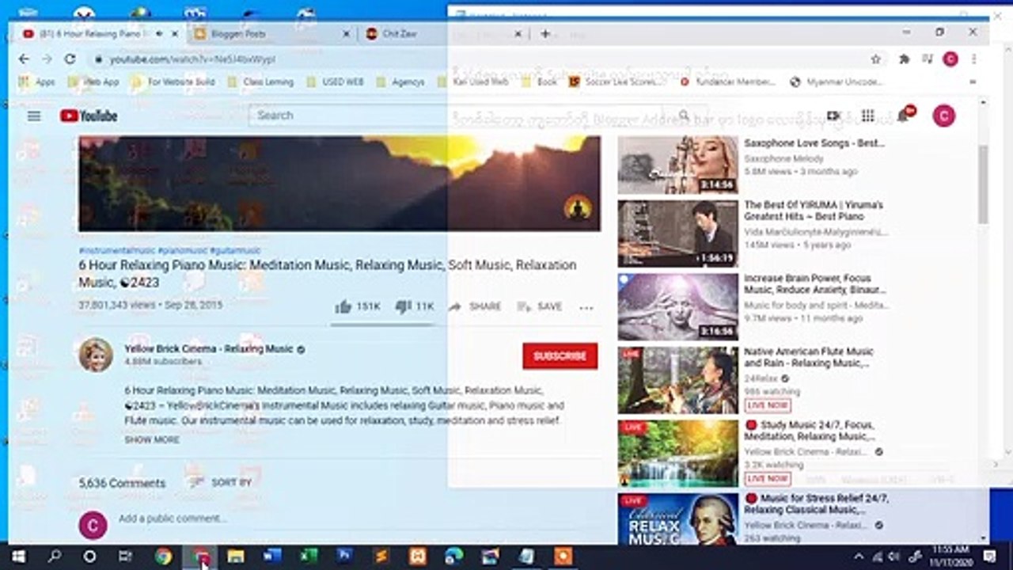Open Microsoft Word from the taskbar
Image resolution: width=1013 pixels, height=570 pixels.
pyautogui.click(x=271, y=557)
